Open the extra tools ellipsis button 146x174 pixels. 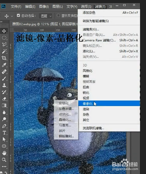pyautogui.click(x=4, y=166)
